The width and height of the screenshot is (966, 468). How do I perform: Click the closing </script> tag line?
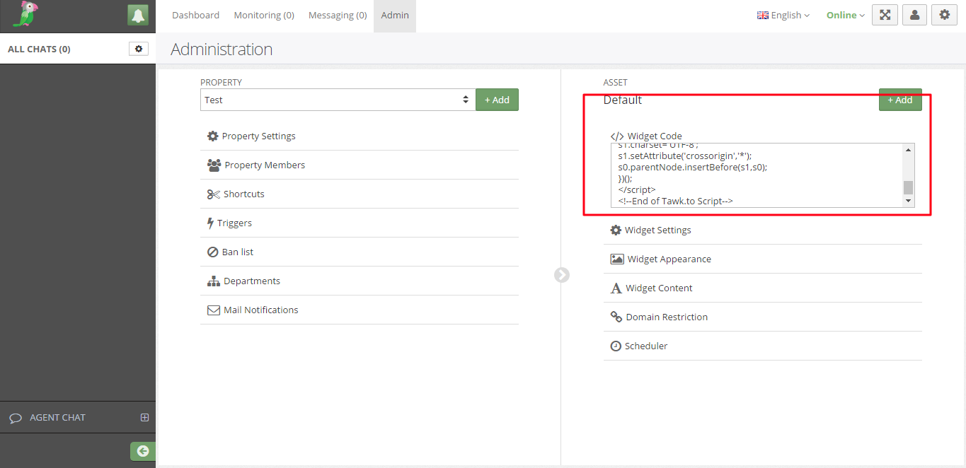pos(637,190)
